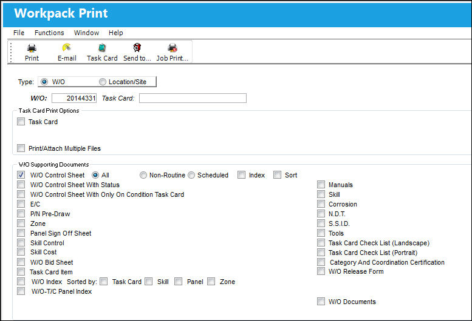
Task: Check the Skill Control checkbox
Action: (21, 242)
